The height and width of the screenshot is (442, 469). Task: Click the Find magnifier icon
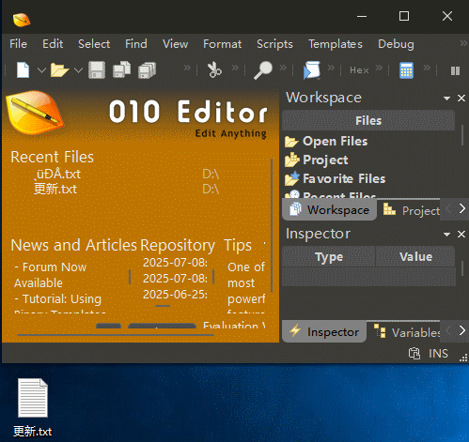click(x=263, y=70)
